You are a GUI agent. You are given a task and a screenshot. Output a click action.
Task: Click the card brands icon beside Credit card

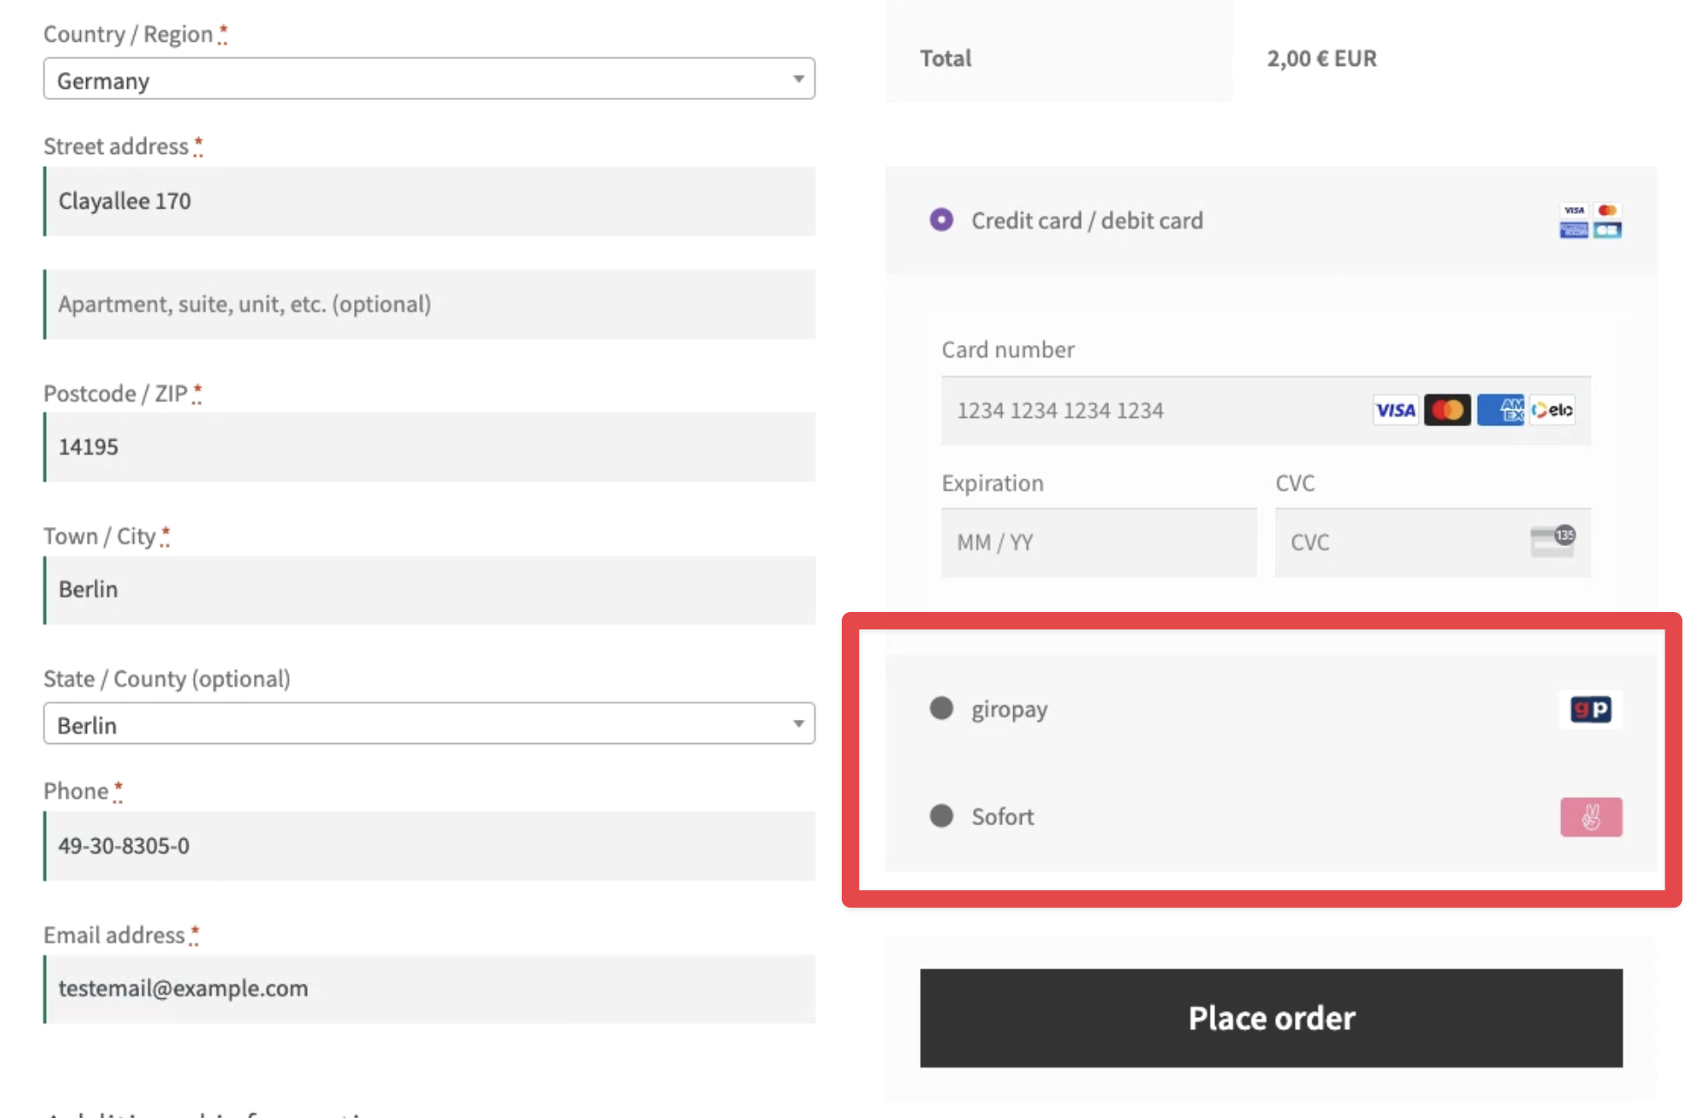pos(1590,221)
